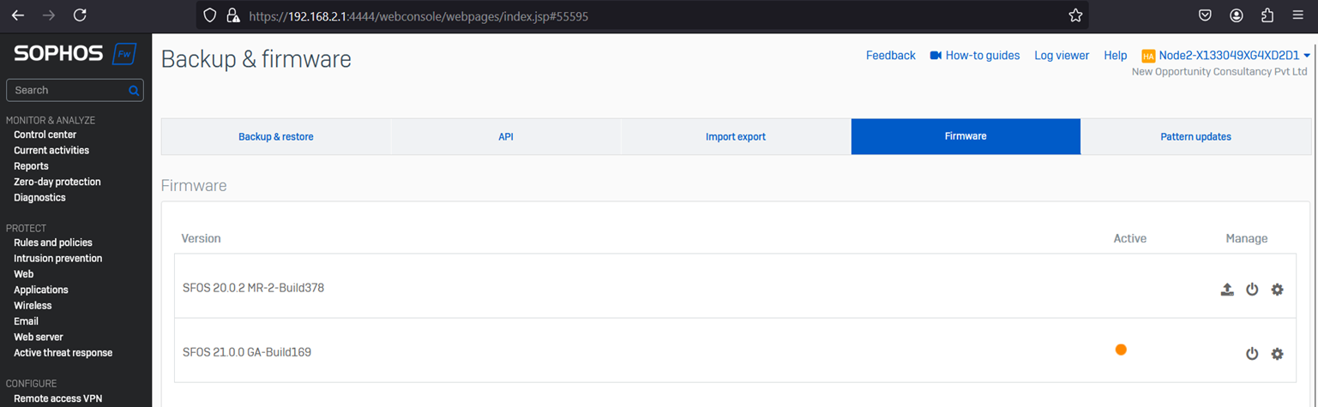Expand the Node2 admin dropdown menu
Image resolution: width=1318 pixels, height=407 pixels.
click(1306, 56)
